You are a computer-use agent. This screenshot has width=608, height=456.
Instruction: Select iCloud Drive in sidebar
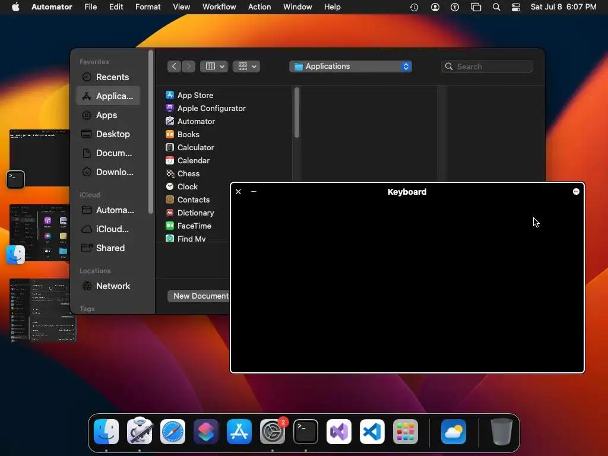[108, 229]
